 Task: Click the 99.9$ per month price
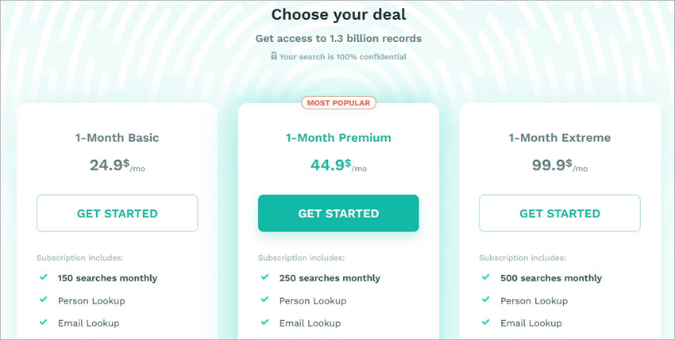click(560, 166)
